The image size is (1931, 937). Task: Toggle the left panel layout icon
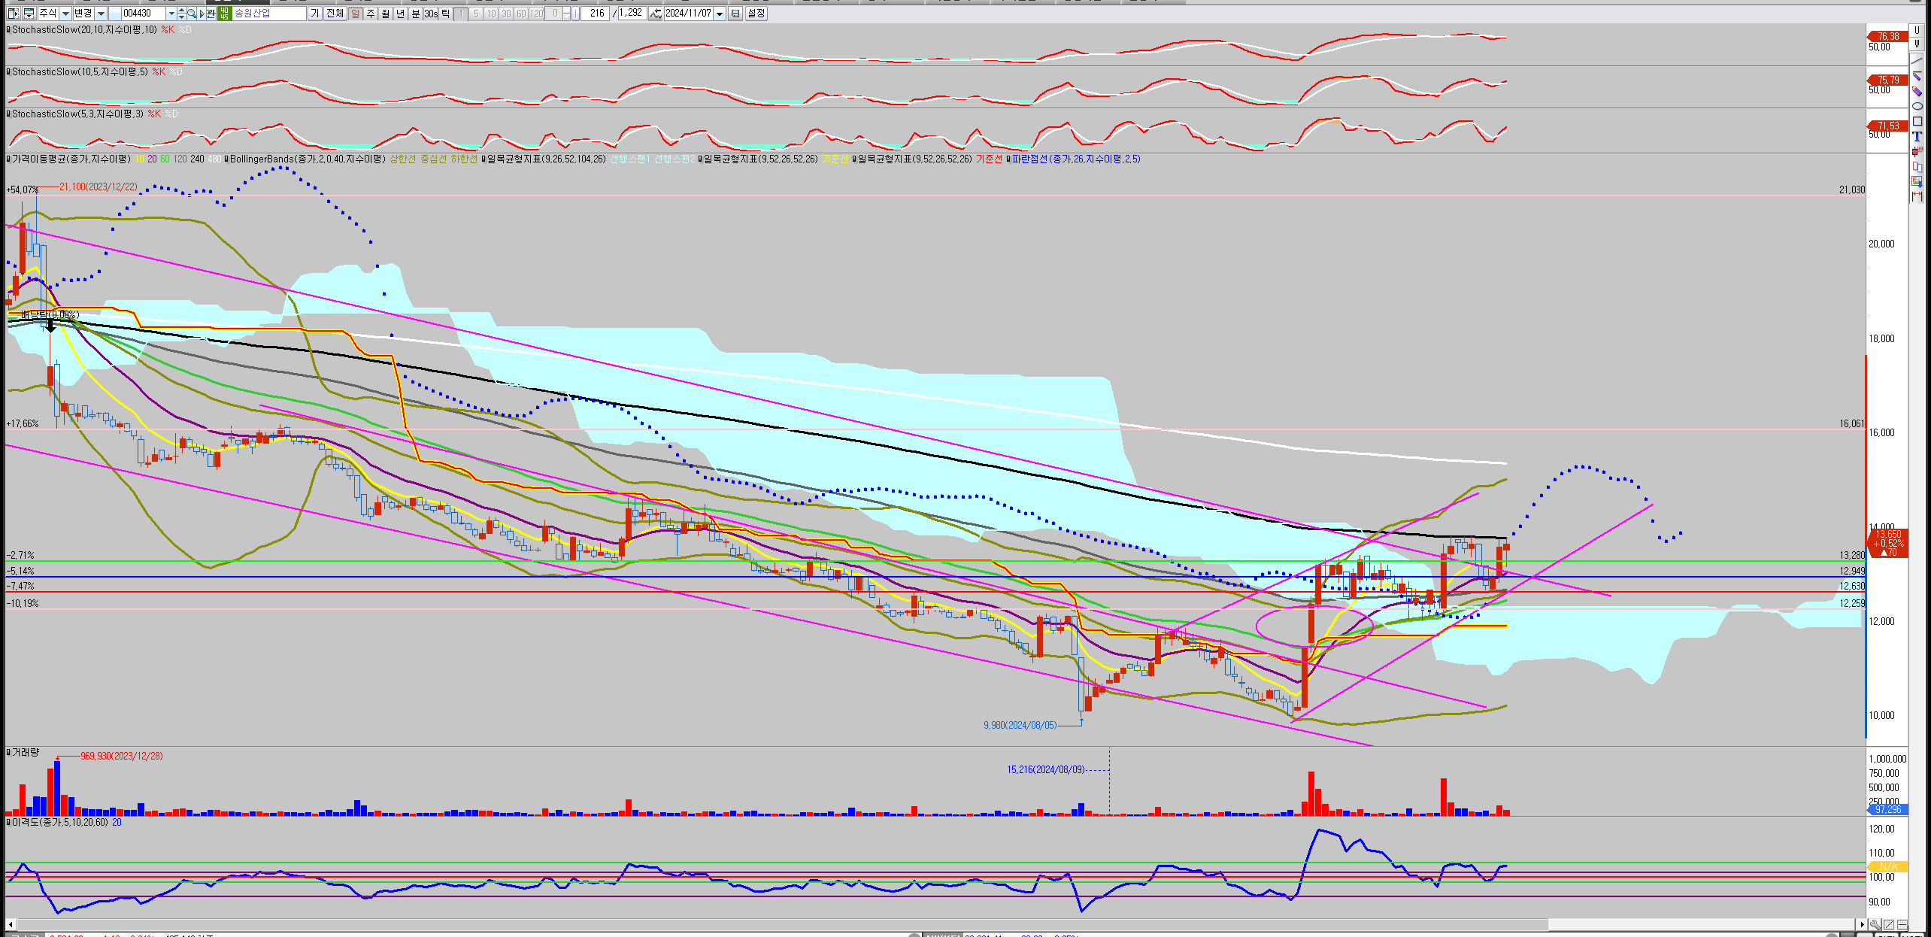[x=13, y=14]
